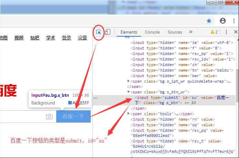239x158 pixels.
Task: Click the ellipsis beside the selected node
Action: (95, 98)
